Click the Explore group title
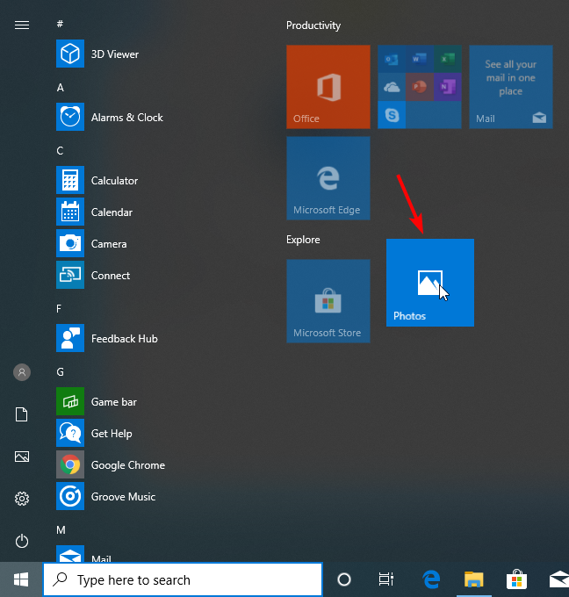 click(x=303, y=240)
